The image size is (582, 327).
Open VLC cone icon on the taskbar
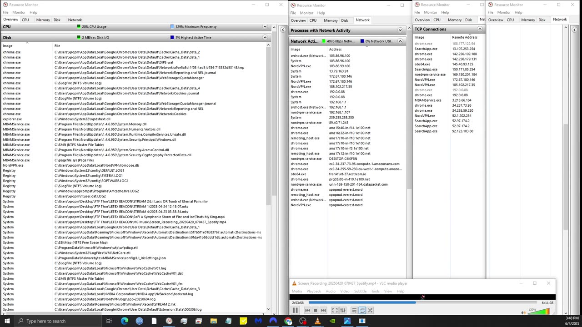point(317,321)
